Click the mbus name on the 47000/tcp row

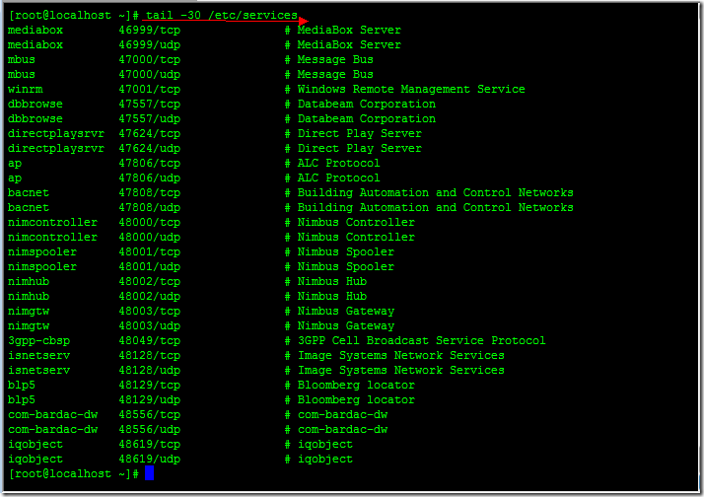pos(22,60)
